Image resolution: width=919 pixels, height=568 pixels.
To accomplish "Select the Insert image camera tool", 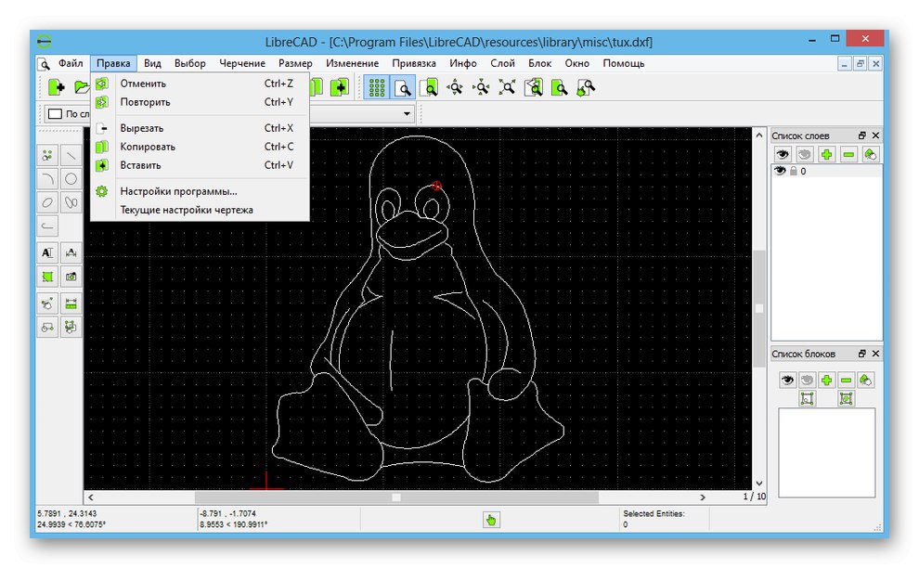I will pyautogui.click(x=71, y=277).
